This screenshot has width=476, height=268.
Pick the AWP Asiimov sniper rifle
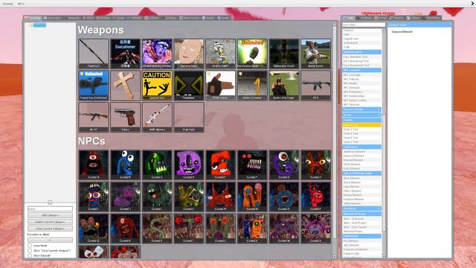pyautogui.click(x=157, y=117)
